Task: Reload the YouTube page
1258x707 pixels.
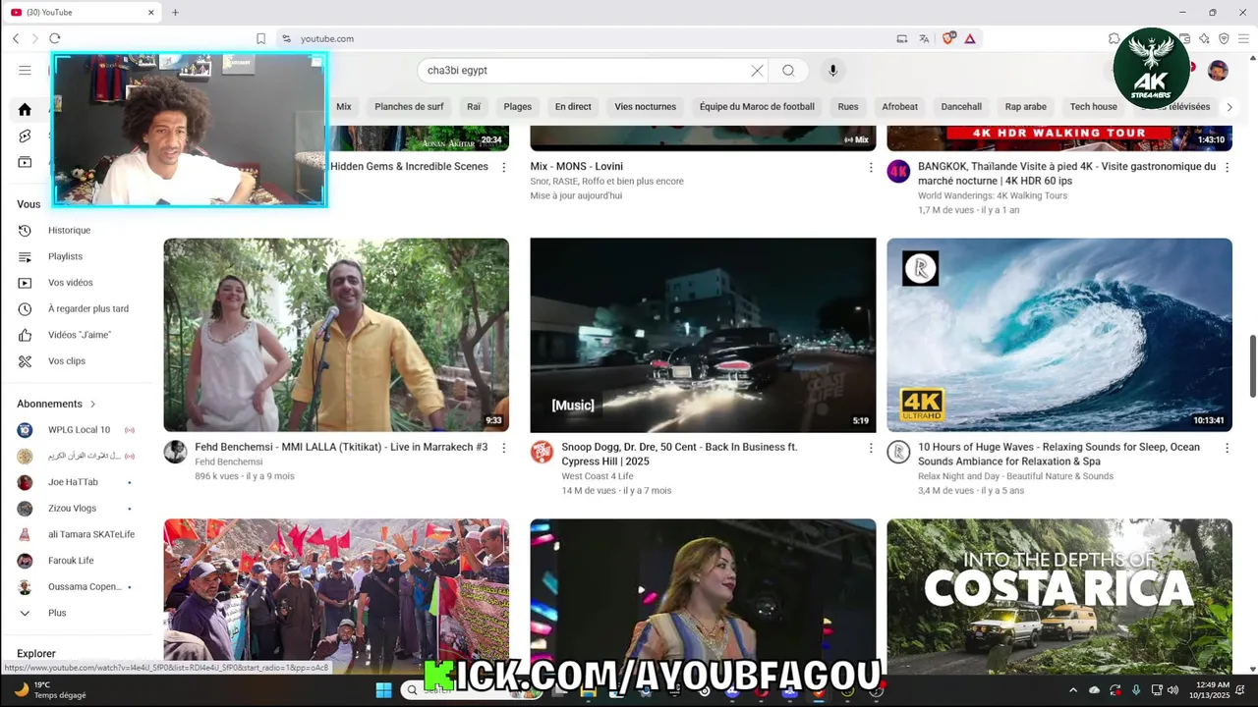Action: point(55,38)
